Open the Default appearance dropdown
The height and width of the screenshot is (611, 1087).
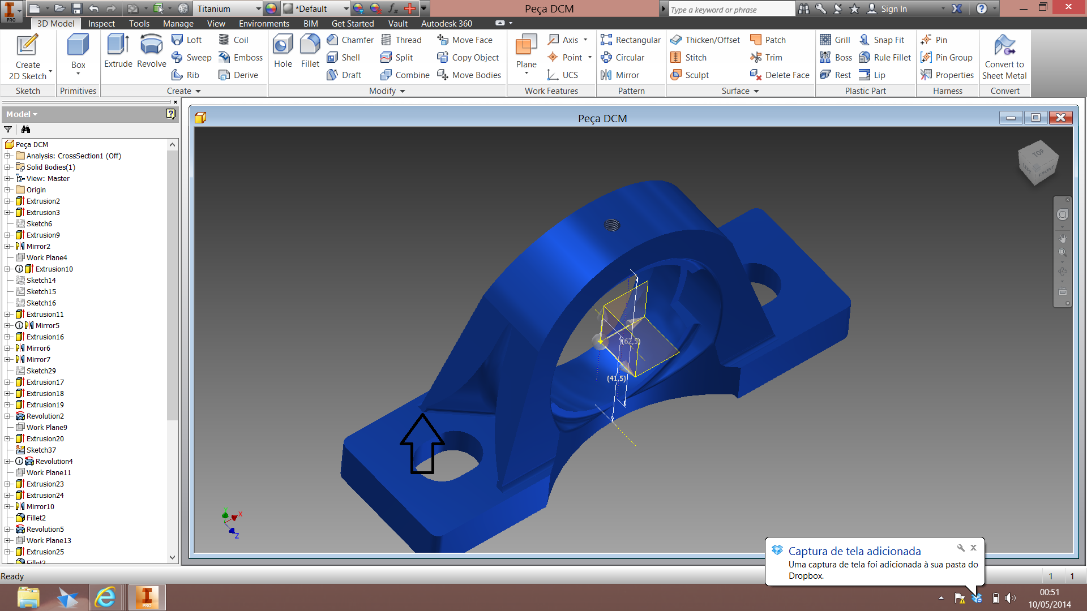click(346, 8)
